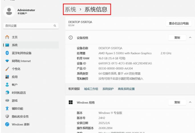Click the 帐户 person icon
195x133 pixels.
click(x=7, y=85)
